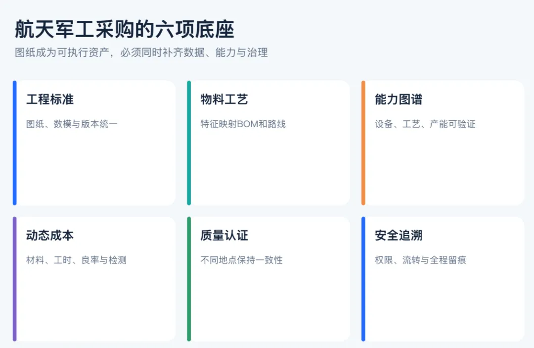Open the 安全追溯 card
Viewport: 534px width, 348px height.
tap(443, 279)
